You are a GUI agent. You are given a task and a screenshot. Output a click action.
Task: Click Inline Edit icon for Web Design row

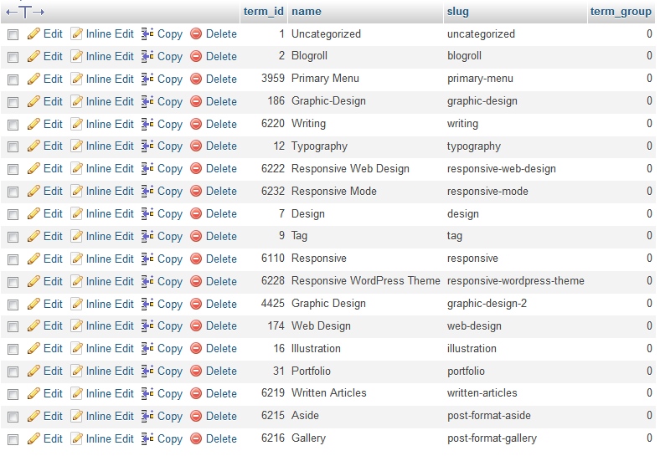pos(76,326)
